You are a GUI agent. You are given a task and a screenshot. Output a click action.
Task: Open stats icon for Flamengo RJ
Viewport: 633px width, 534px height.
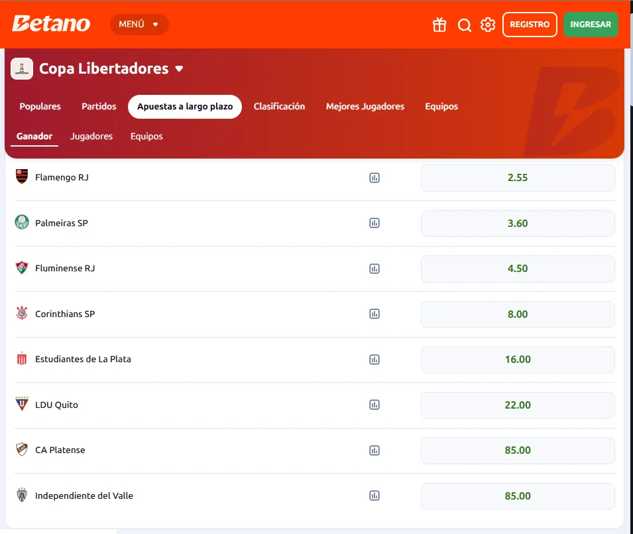[x=374, y=178]
